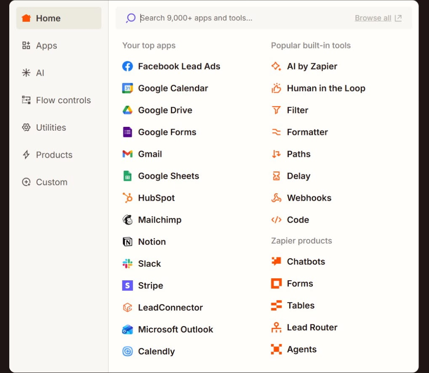Image resolution: width=429 pixels, height=373 pixels.
Task: Click the Human in the Loop icon
Action: tap(276, 88)
